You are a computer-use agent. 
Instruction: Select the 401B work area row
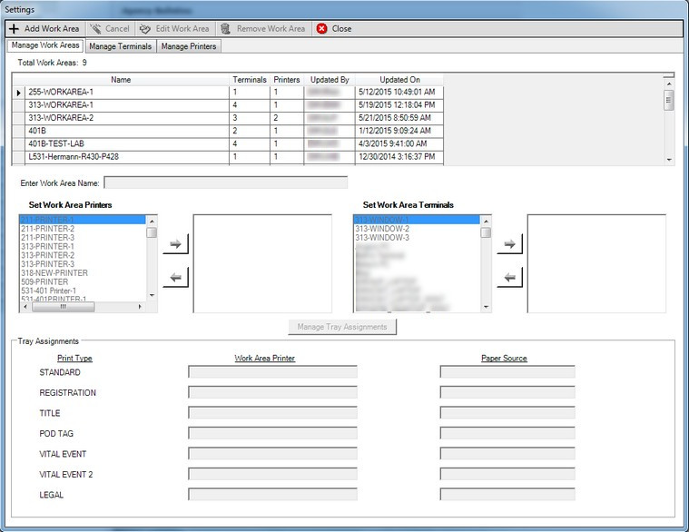[228, 131]
